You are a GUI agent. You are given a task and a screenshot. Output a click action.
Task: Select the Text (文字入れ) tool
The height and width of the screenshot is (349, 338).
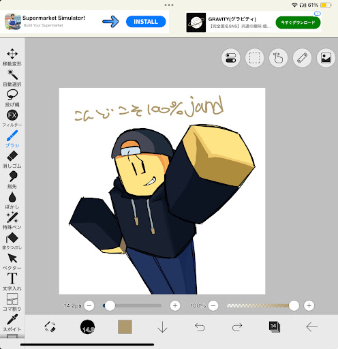point(12,282)
